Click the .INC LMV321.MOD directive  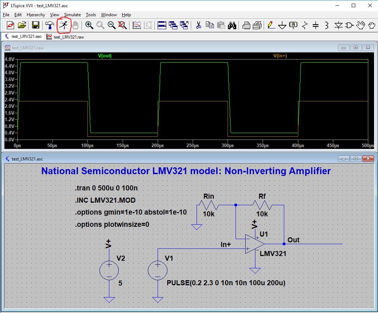click(x=105, y=200)
